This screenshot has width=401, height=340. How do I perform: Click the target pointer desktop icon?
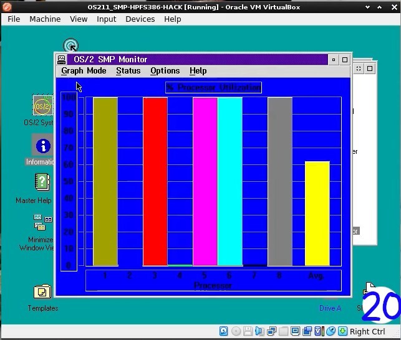coord(70,45)
